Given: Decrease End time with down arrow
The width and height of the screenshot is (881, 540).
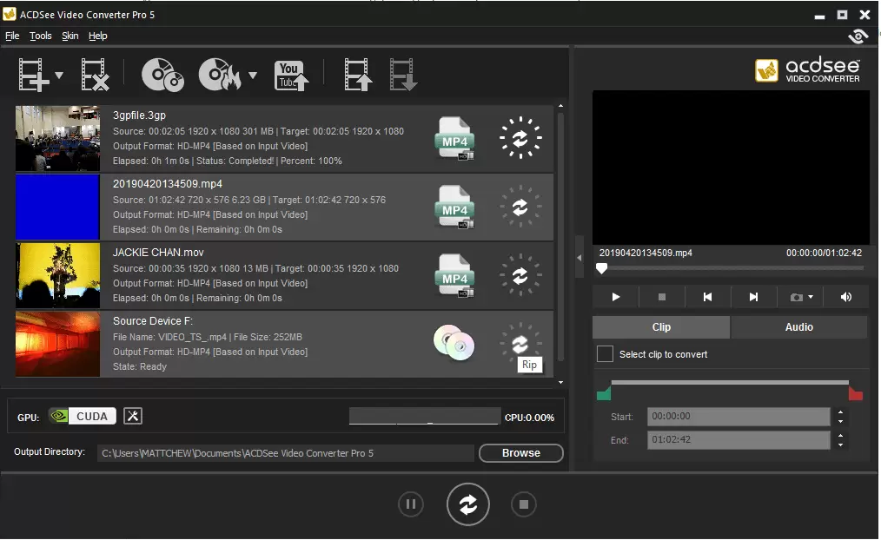Looking at the screenshot, I should click(840, 445).
